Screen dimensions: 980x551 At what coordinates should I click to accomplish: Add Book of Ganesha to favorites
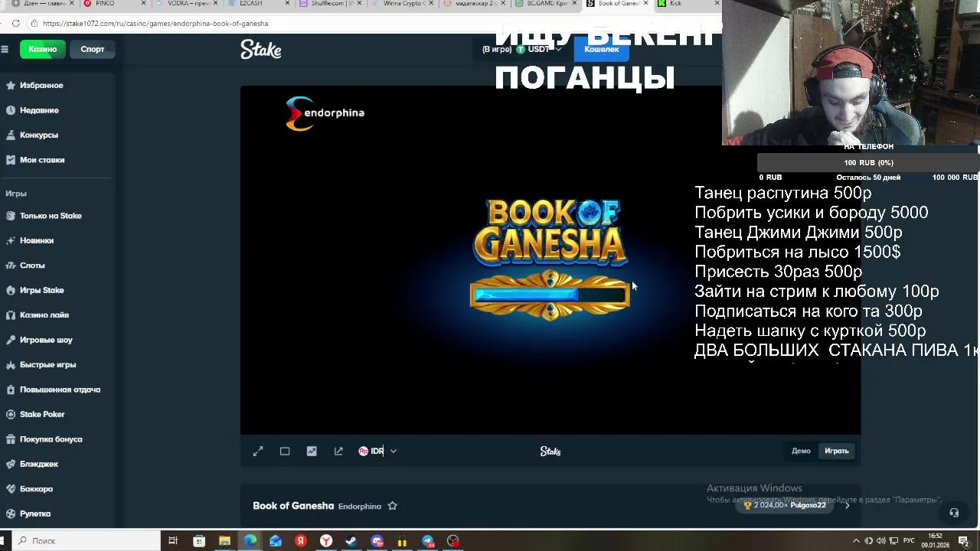(x=392, y=506)
